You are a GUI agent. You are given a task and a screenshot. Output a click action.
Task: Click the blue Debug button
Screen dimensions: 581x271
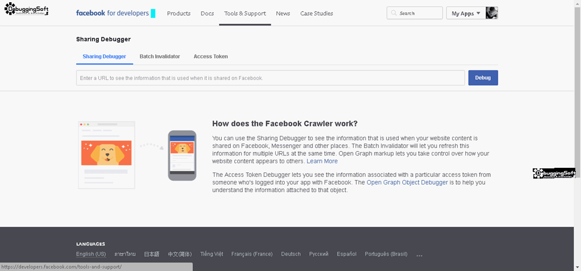[x=483, y=78]
